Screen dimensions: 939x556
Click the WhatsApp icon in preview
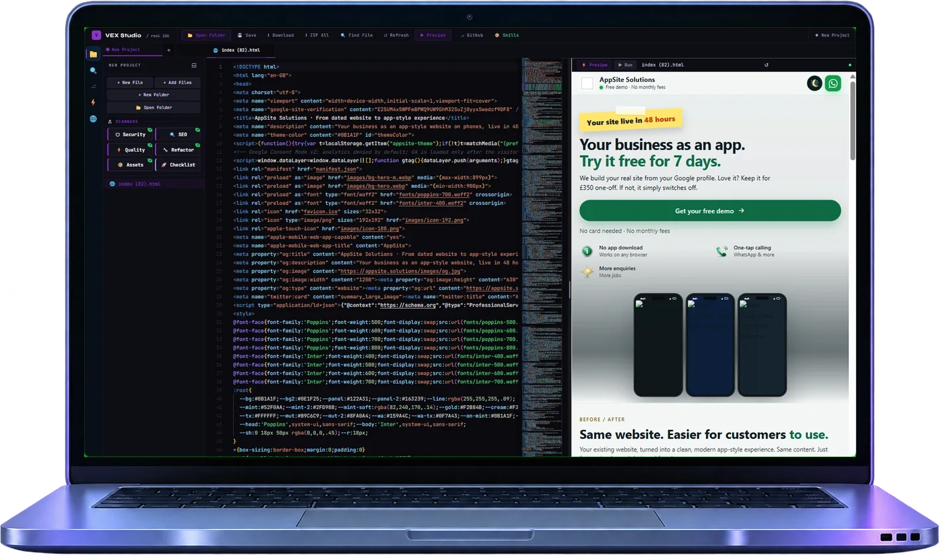tap(833, 83)
